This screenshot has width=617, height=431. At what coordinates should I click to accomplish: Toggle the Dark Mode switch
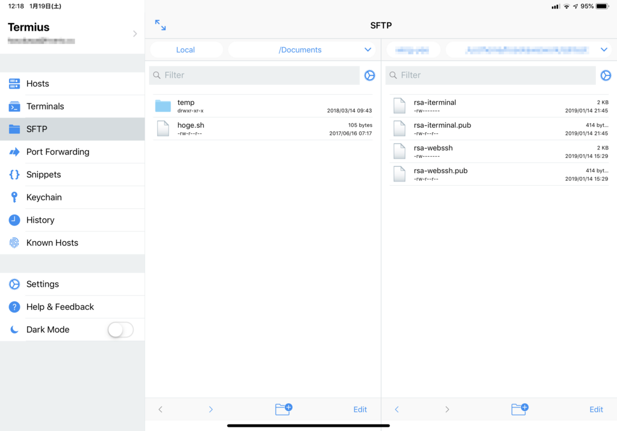click(121, 330)
